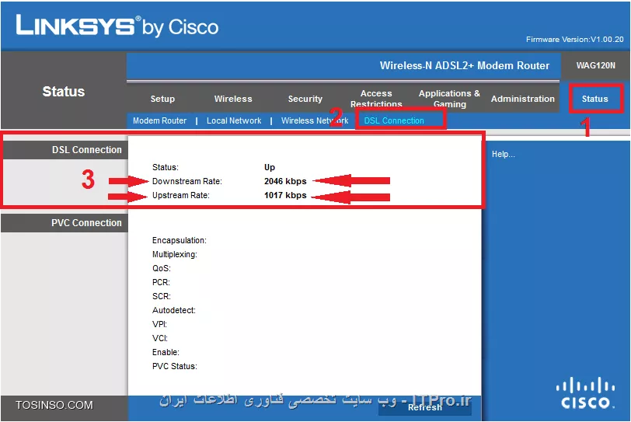The height and width of the screenshot is (422, 631).
Task: Open the Administration tab
Action: click(523, 99)
